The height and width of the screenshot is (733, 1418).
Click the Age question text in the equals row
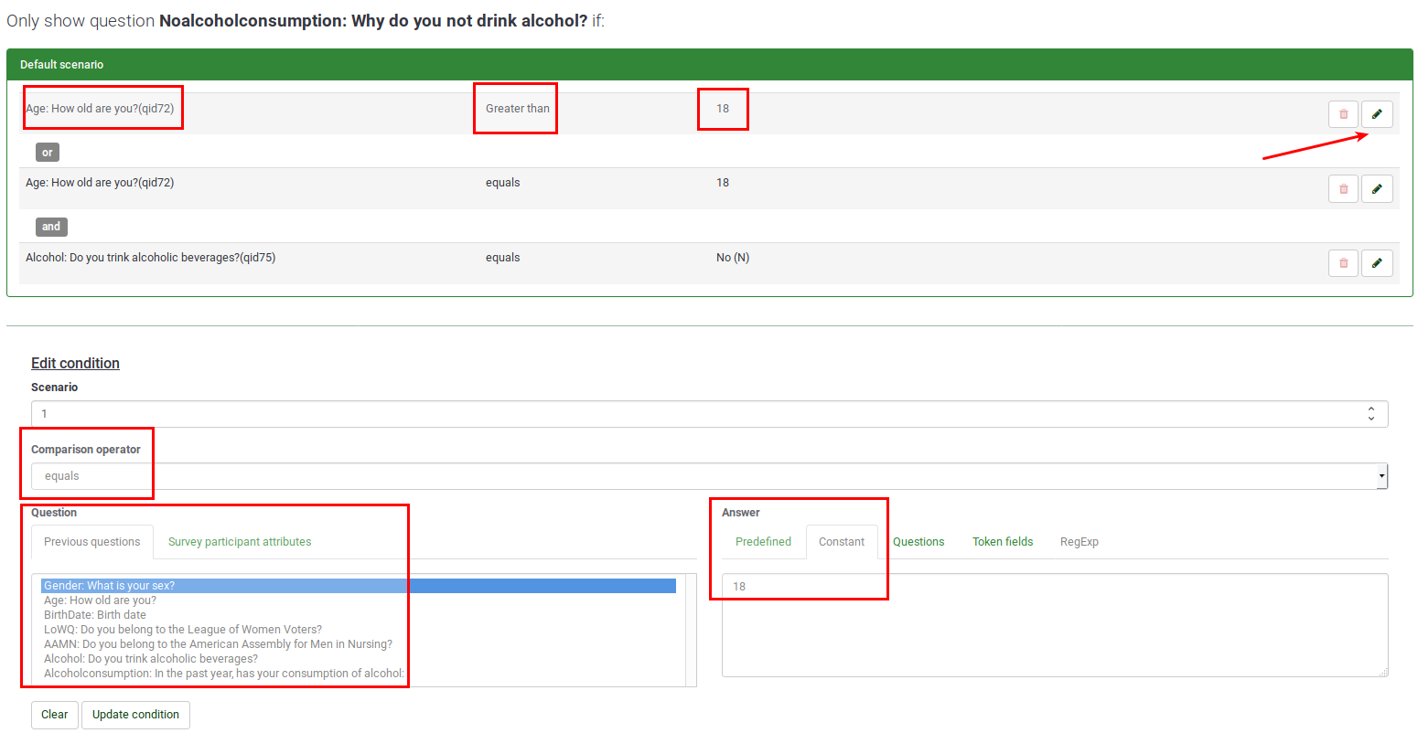coord(100,183)
